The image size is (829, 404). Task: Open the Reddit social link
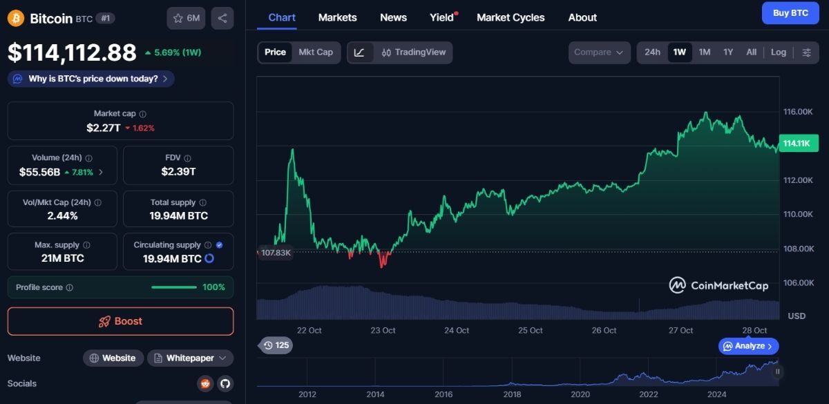point(205,384)
